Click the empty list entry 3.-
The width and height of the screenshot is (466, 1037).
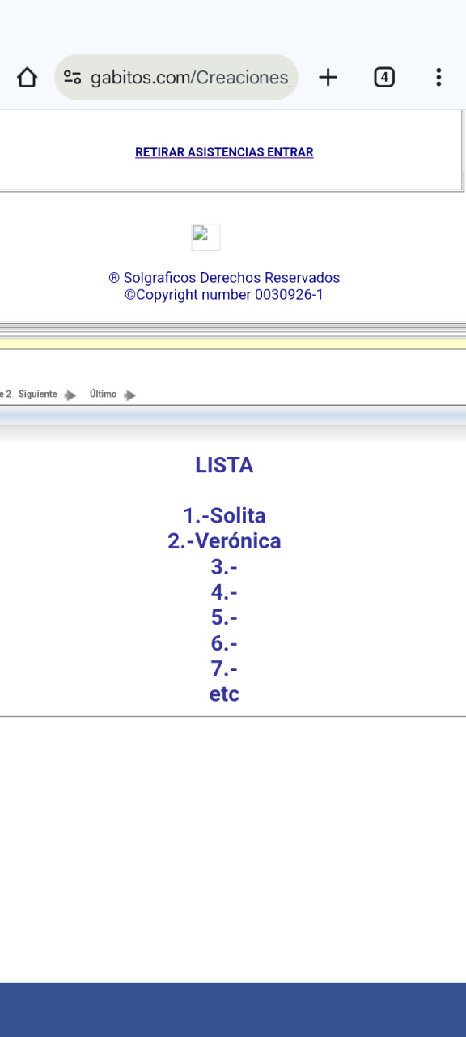(x=224, y=567)
